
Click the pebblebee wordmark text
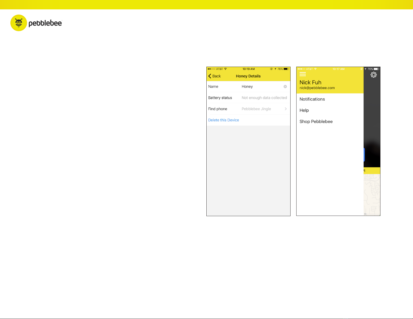pos(45,23)
